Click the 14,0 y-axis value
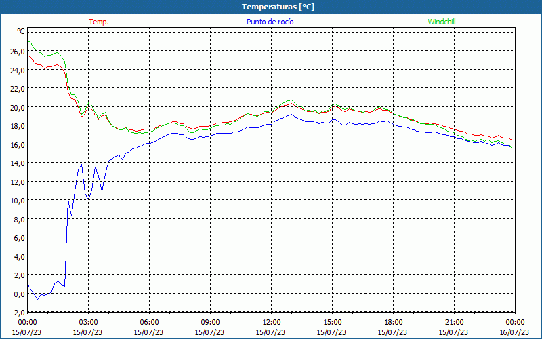 18,163
